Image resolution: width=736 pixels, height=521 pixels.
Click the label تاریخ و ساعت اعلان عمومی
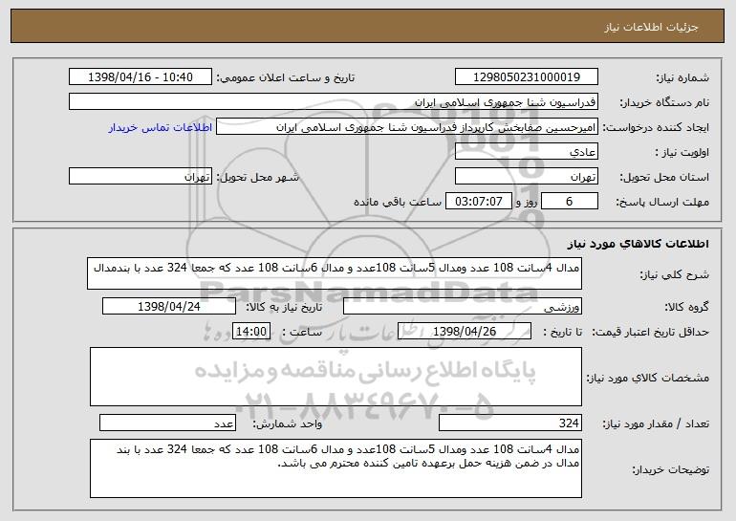pos(286,78)
